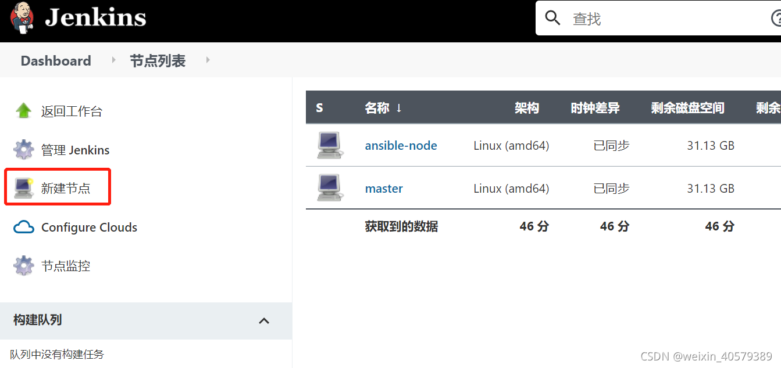Click 已同步 in the master row
Image resolution: width=781 pixels, height=368 pixels.
tap(611, 189)
